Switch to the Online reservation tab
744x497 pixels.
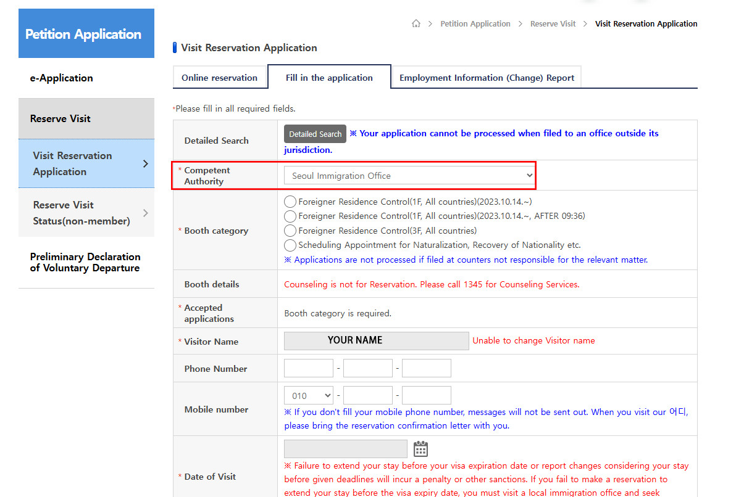pos(219,78)
